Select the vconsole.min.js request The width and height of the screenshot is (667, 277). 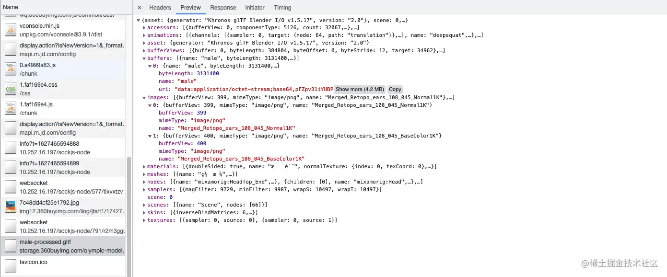pyautogui.click(x=63, y=30)
